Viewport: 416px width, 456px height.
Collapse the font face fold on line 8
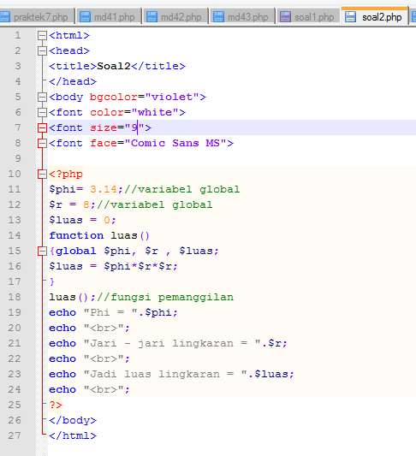42,143
